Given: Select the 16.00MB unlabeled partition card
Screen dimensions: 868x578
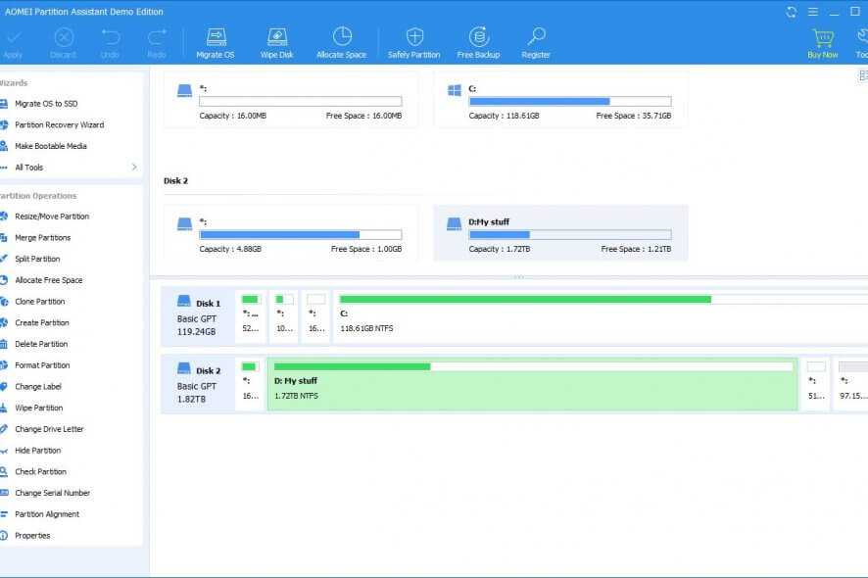Looking at the screenshot, I should tap(291, 100).
